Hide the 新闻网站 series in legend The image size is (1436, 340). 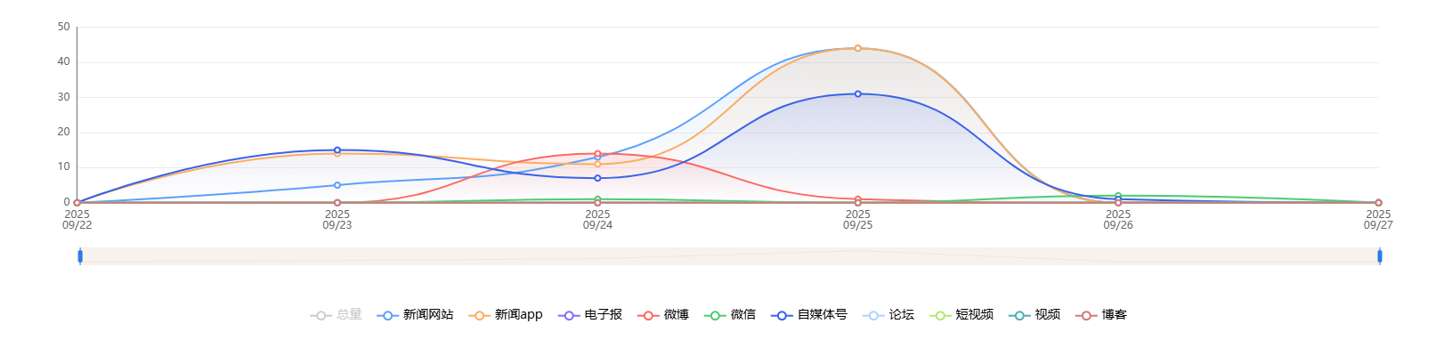click(x=415, y=315)
